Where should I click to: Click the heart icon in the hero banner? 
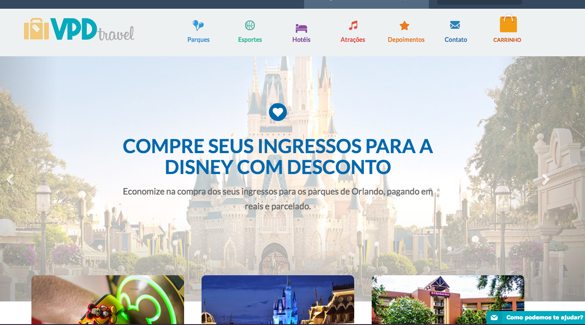click(x=278, y=112)
